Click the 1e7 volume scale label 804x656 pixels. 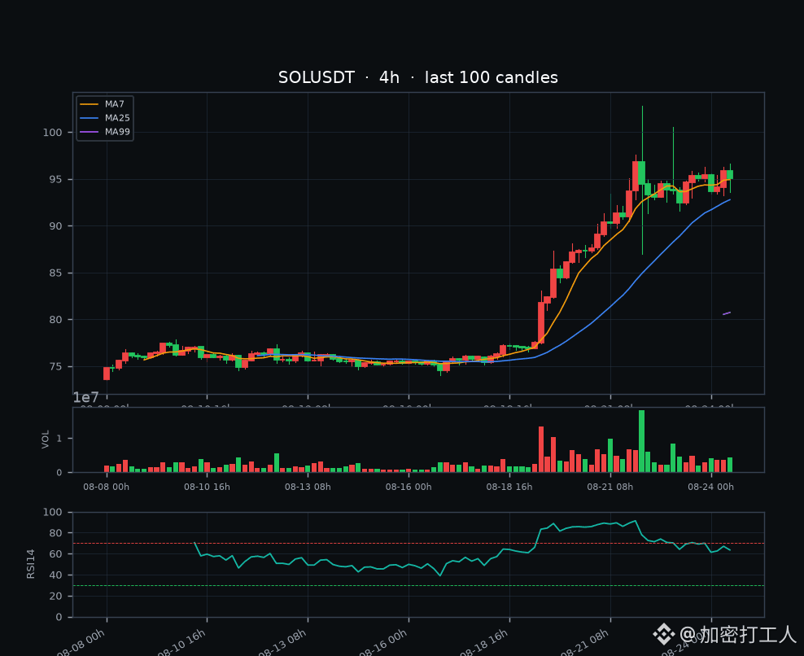tap(85, 397)
